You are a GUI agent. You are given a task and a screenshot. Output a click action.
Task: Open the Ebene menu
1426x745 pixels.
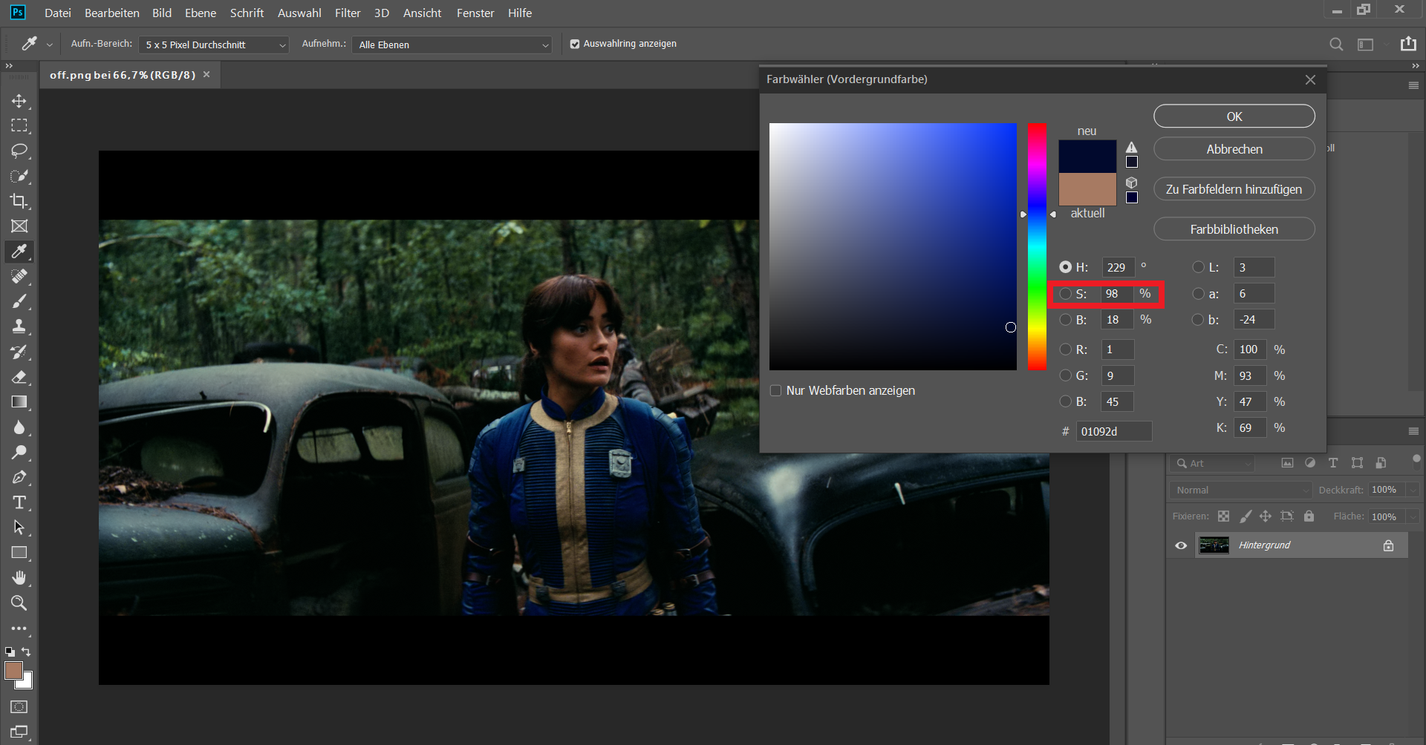(201, 13)
